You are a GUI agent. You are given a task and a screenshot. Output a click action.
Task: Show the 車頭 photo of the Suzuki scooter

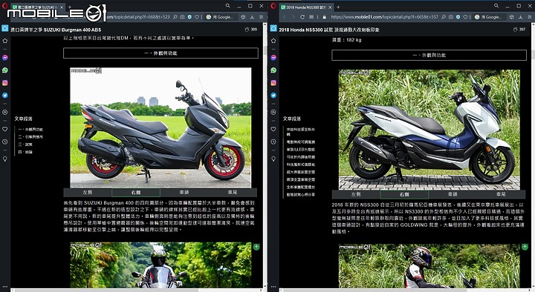(x=184, y=192)
